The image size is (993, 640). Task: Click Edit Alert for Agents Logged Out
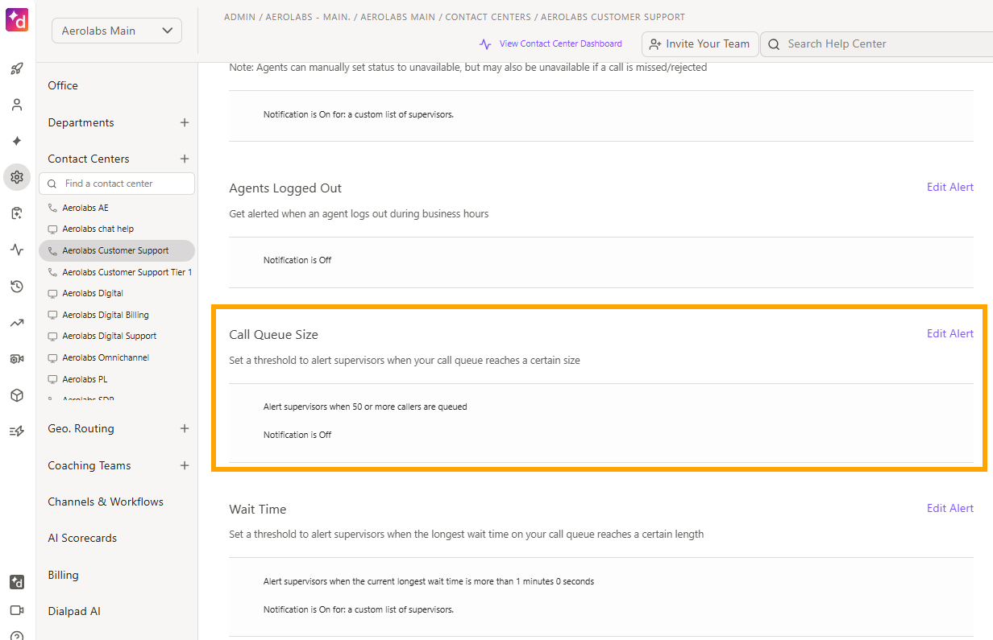[950, 187]
